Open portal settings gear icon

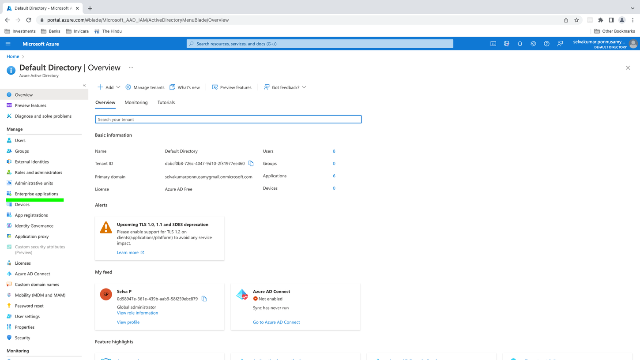[x=533, y=44]
